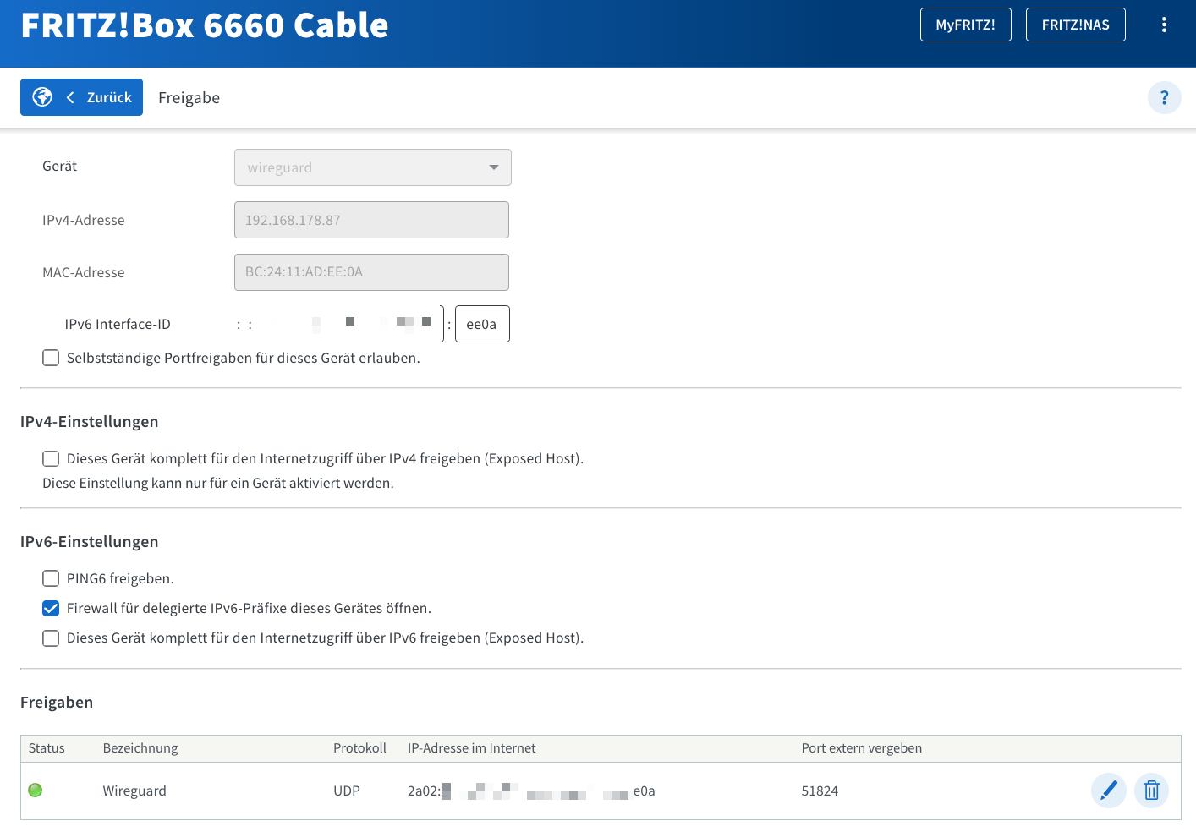Click the globe icon in Zurück button

coord(42,97)
